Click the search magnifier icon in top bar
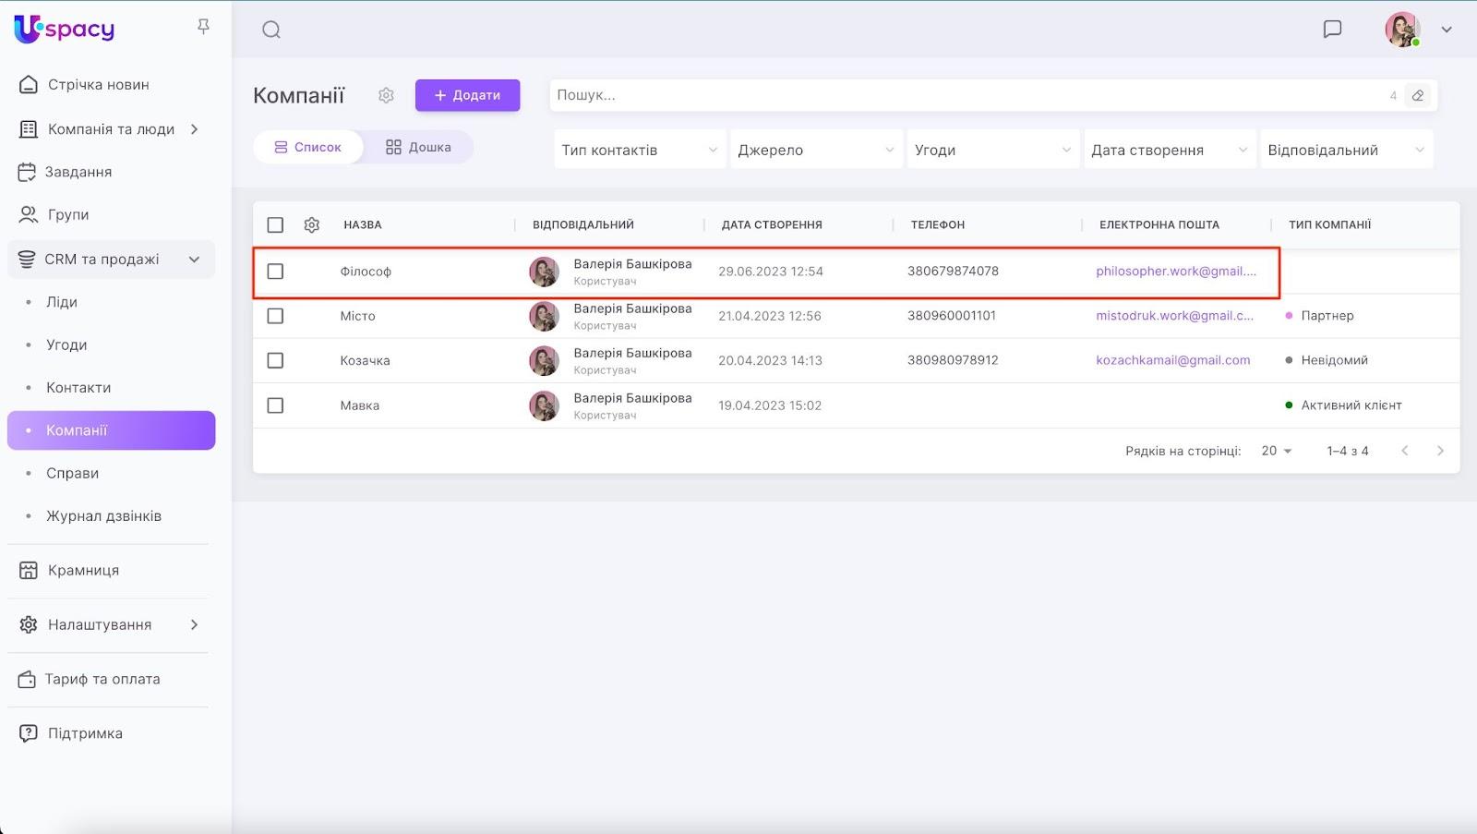 tap(270, 30)
